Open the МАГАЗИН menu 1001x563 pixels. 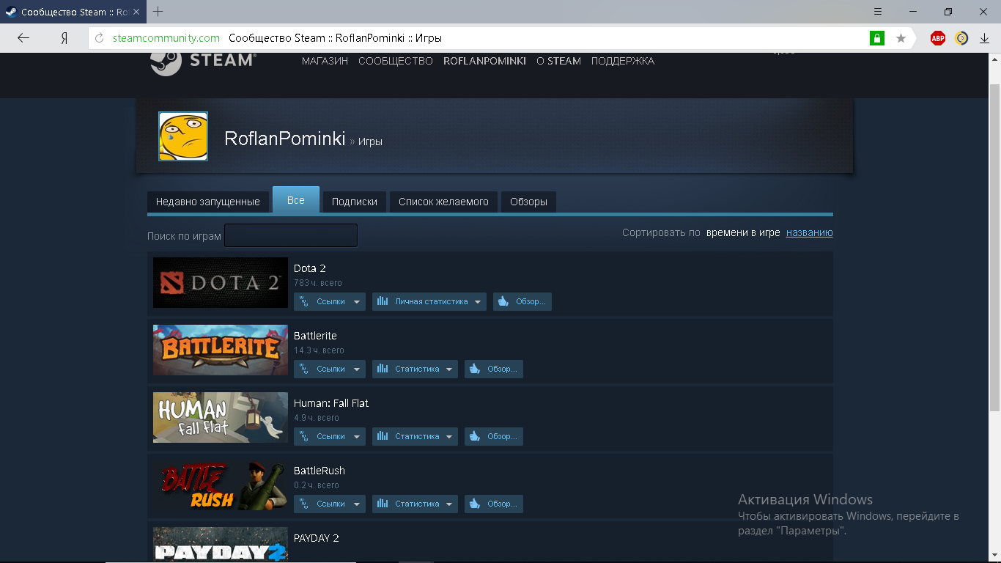tap(325, 62)
